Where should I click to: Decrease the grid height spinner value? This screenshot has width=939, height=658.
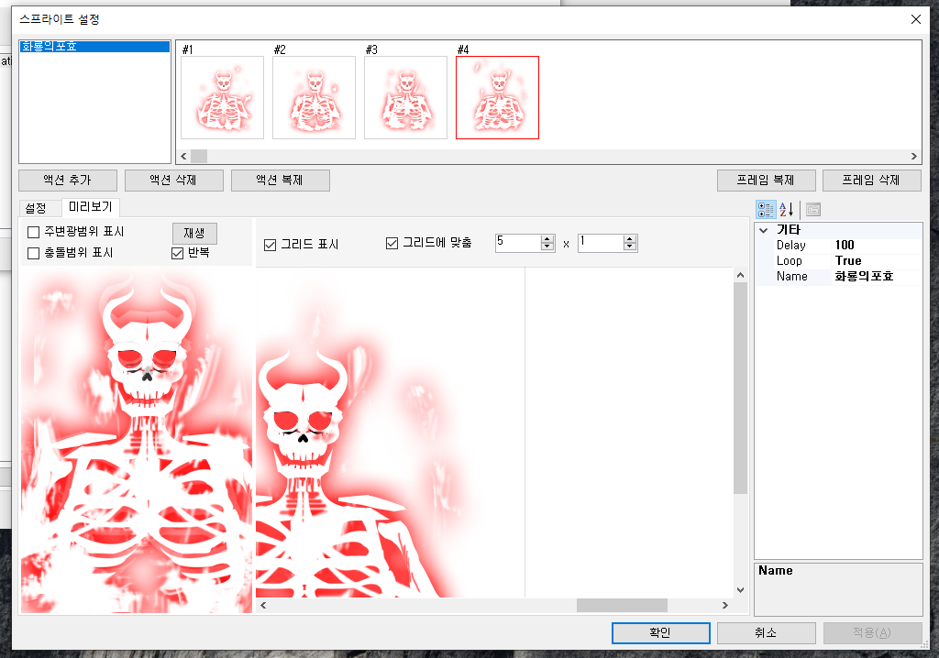pos(629,247)
